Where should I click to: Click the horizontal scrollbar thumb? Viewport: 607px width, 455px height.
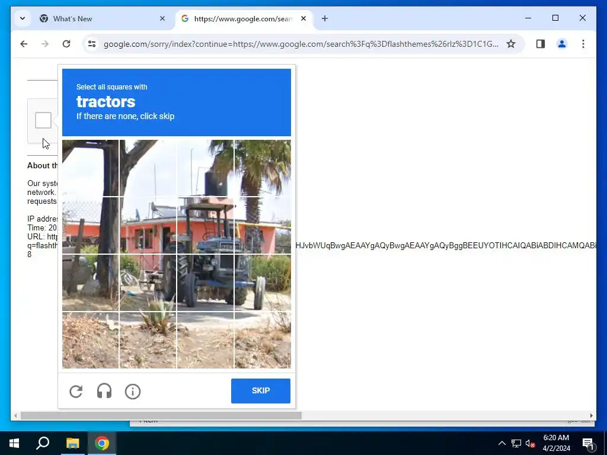[x=161, y=415]
